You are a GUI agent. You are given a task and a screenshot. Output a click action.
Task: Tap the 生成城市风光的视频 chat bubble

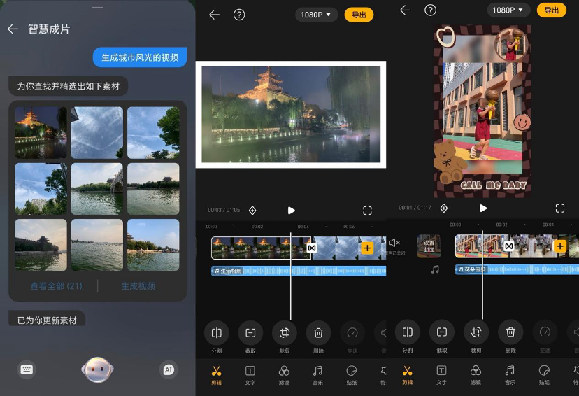140,57
